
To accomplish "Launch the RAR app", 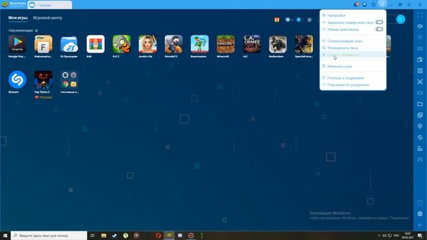I will tap(95, 44).
